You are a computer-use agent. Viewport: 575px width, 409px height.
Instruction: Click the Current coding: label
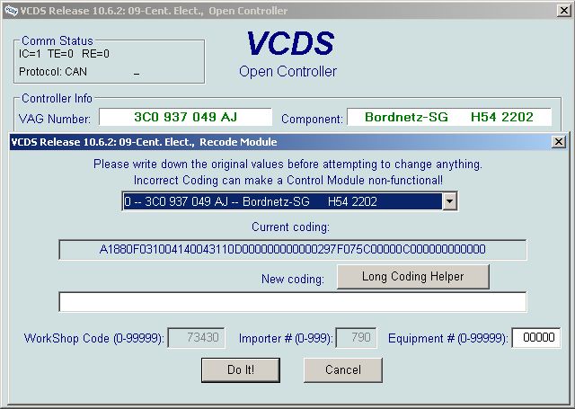click(290, 227)
